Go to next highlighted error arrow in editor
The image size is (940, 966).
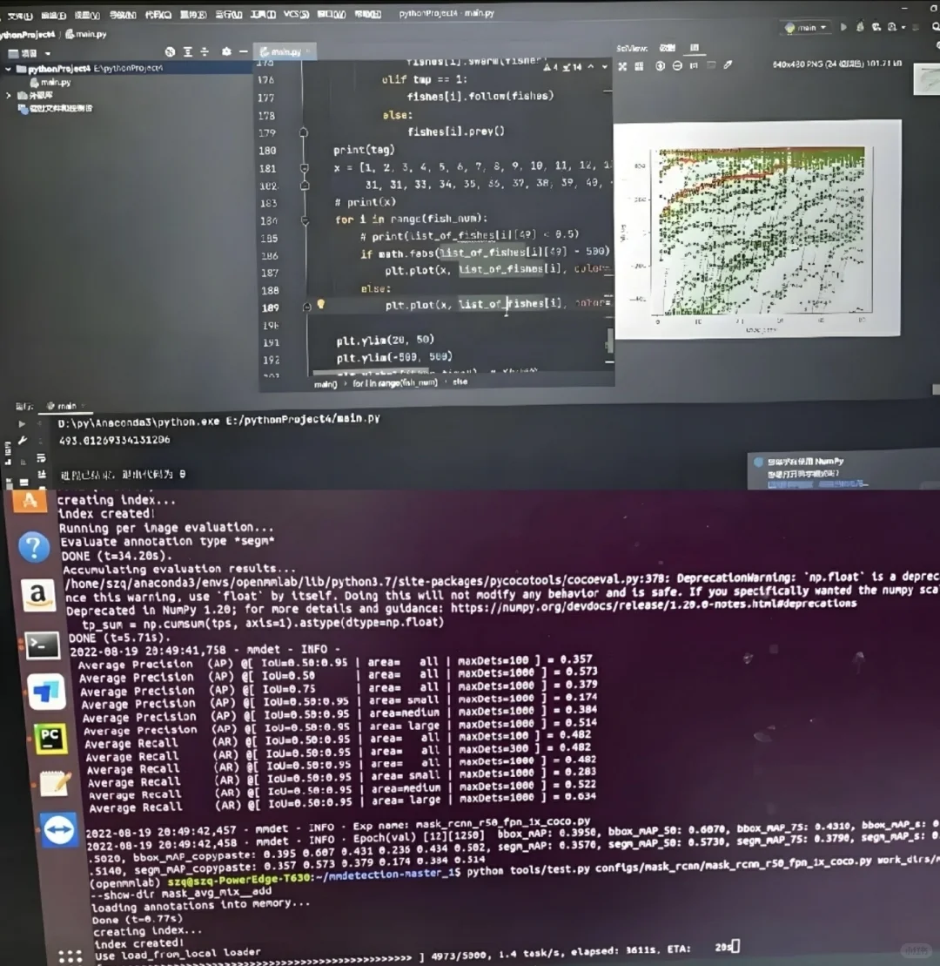coord(605,66)
